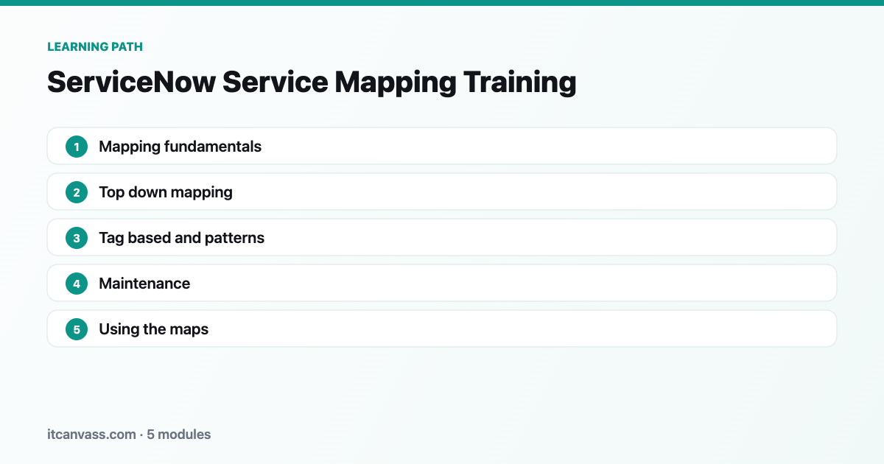Click the ServiceNow Service Mapping Training heading
Screen dimensions: 884x464
pos(312,82)
